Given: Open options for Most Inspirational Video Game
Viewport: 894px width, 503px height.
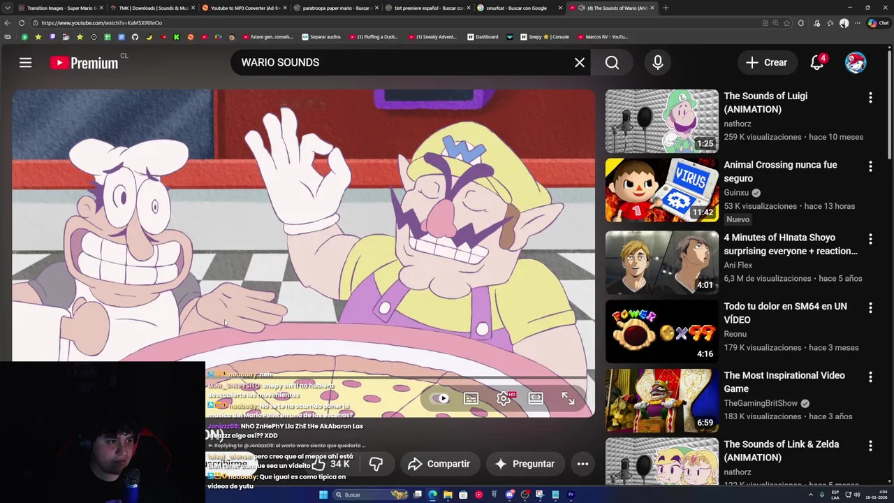Looking at the screenshot, I should click(870, 377).
